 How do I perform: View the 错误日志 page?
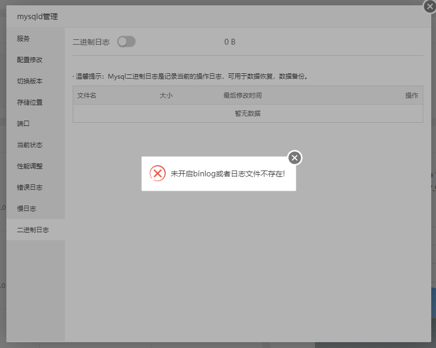[30, 187]
